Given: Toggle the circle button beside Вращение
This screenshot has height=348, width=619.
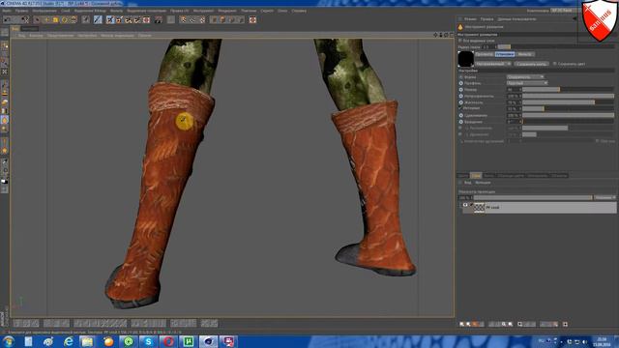Looking at the screenshot, I should [x=460, y=122].
